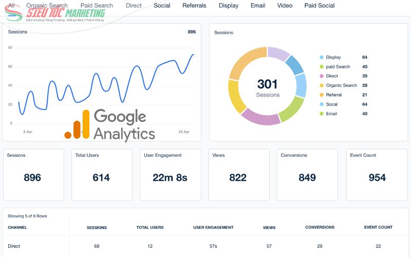The height and width of the screenshot is (257, 411).
Task: Click sessions value 68 in Direct row
Action: 97,246
